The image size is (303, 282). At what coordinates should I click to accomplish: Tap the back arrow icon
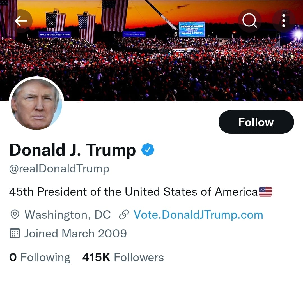pyautogui.click(x=21, y=21)
